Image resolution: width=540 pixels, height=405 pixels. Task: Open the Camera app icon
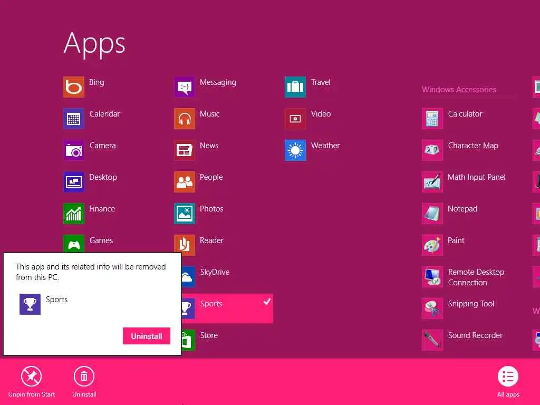pos(74,150)
